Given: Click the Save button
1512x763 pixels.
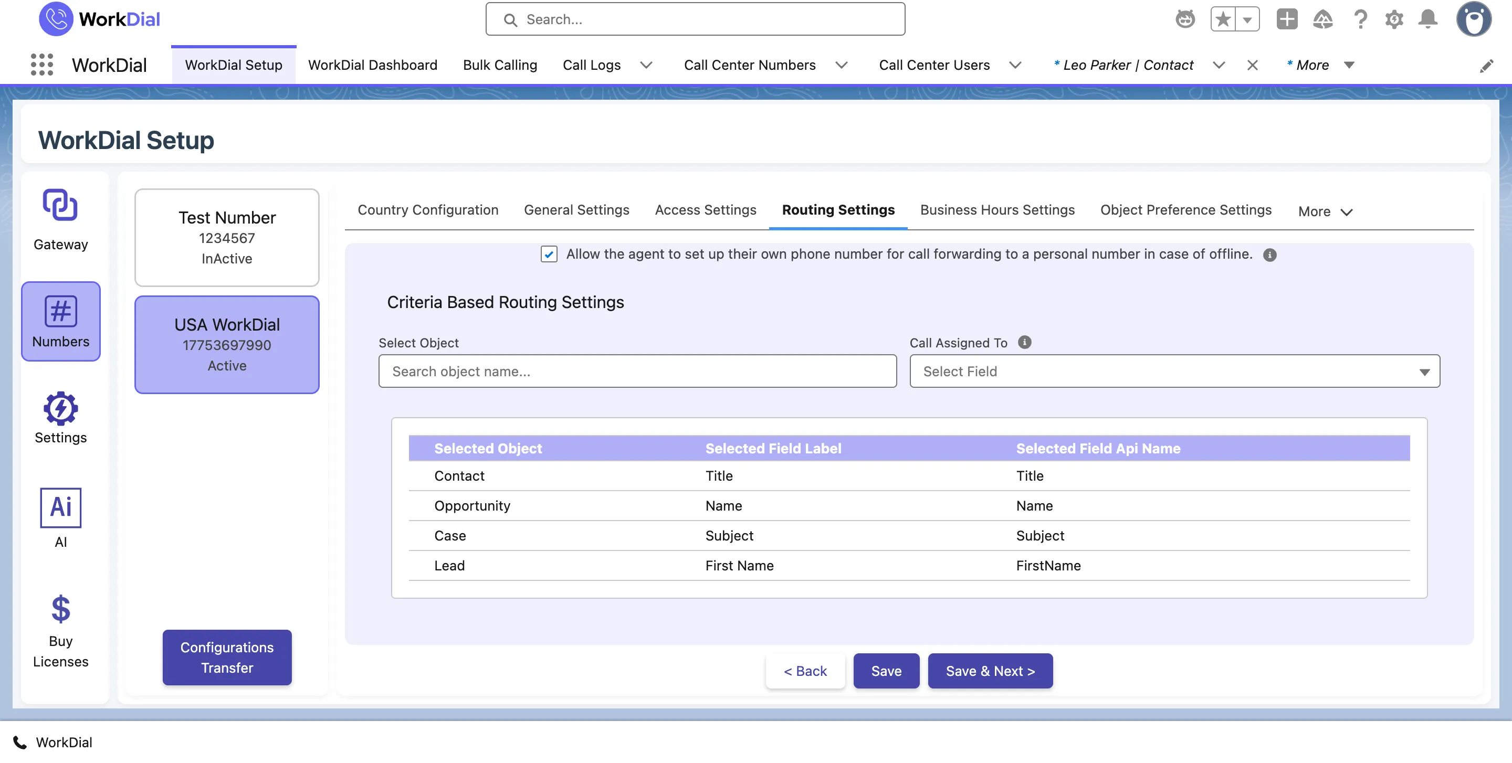Looking at the screenshot, I should coord(886,670).
